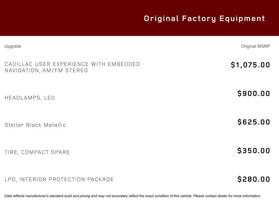The width and height of the screenshot is (279, 209).
Task: Click the $350.00 price
Action: 254,151
